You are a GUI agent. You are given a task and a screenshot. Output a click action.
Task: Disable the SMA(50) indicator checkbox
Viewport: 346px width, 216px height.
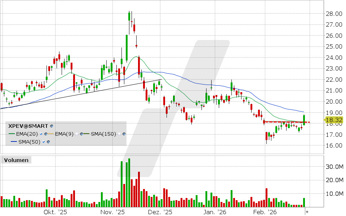(x=43, y=141)
